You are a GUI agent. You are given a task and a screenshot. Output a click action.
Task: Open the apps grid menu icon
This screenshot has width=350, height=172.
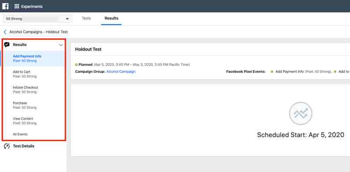click(x=17, y=7)
